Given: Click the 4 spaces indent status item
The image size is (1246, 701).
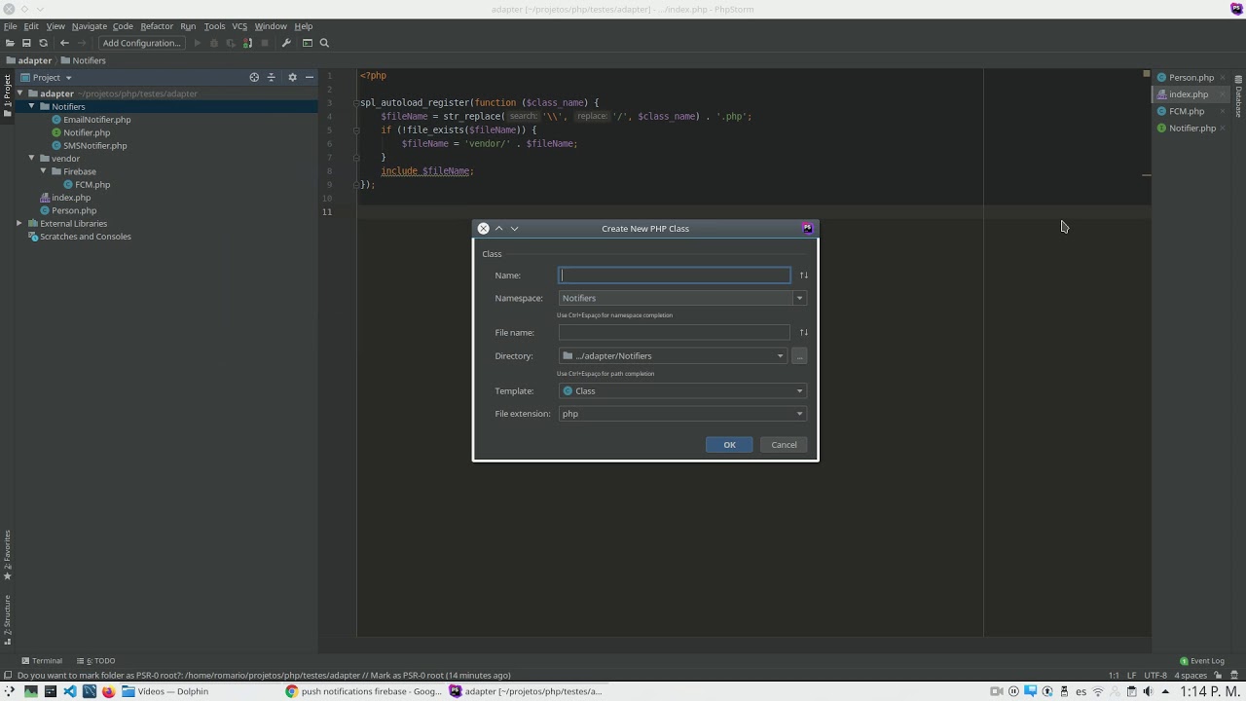Looking at the screenshot, I should click(x=1191, y=676).
